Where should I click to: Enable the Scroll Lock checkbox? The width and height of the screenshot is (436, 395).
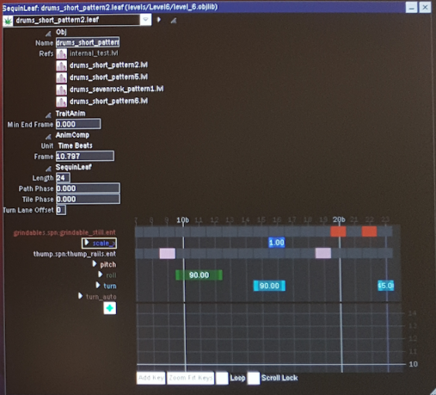pyautogui.click(x=254, y=378)
